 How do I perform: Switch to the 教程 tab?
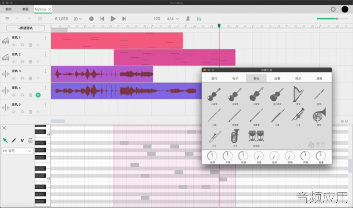coord(26,9)
